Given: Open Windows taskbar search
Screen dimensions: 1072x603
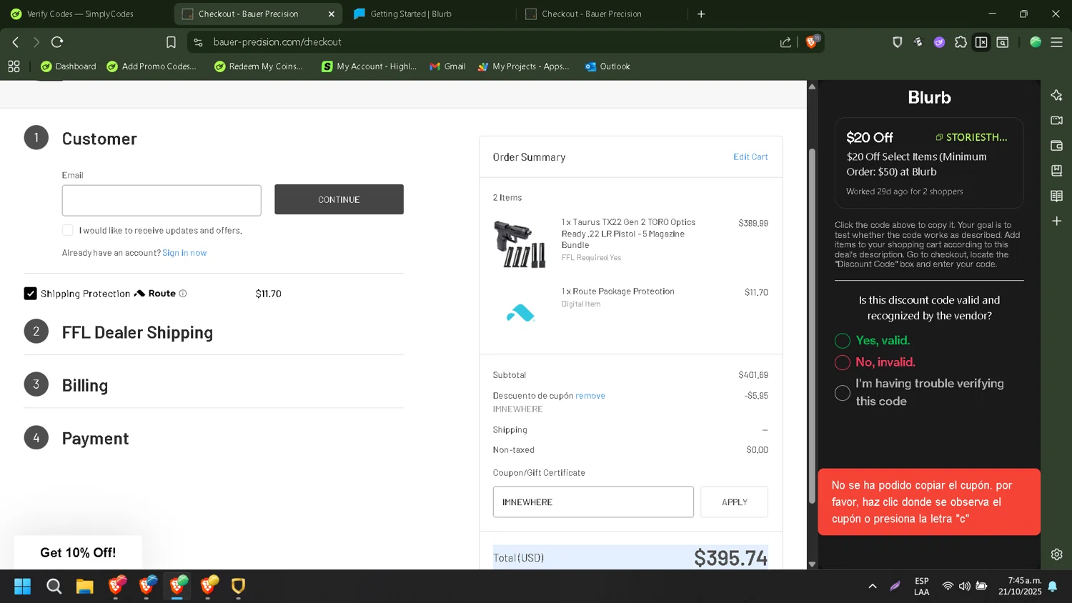Looking at the screenshot, I should click(x=54, y=587).
